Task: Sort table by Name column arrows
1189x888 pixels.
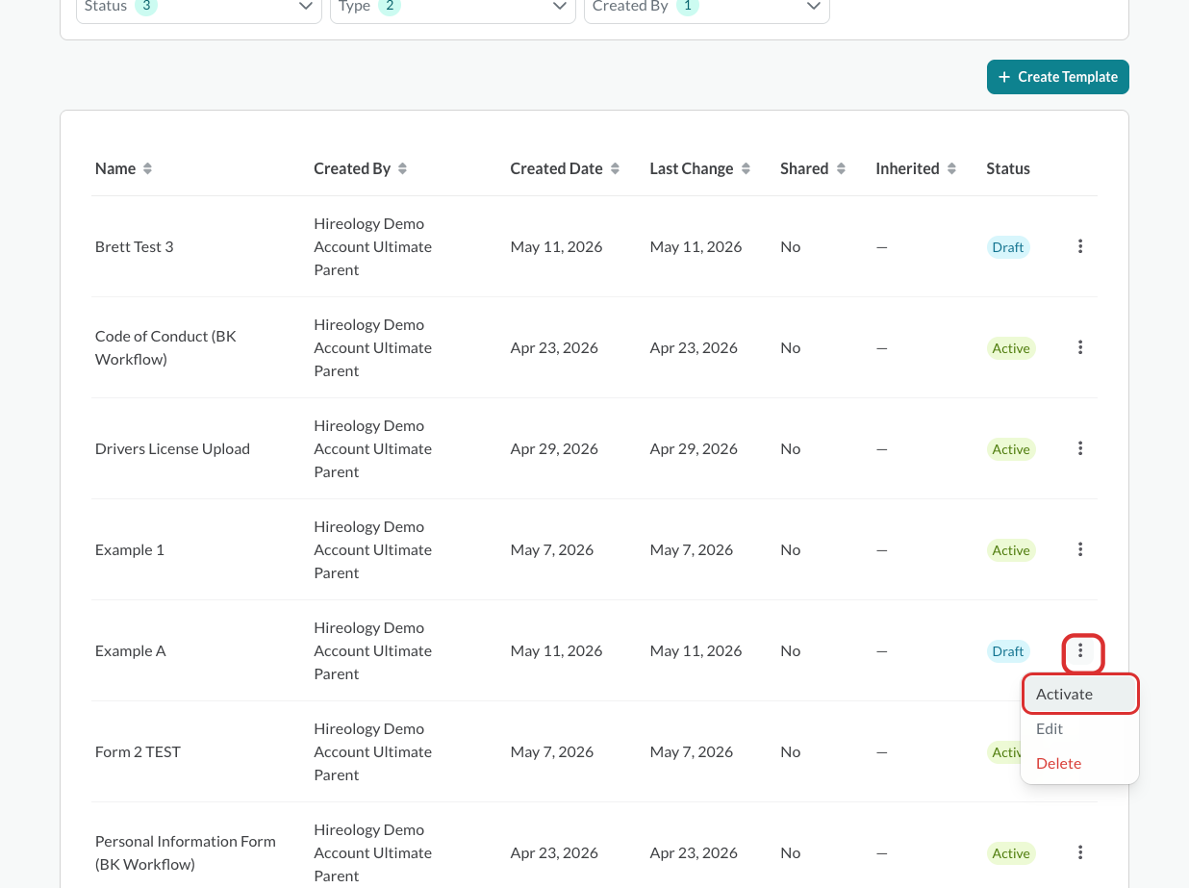Action: 147,168
